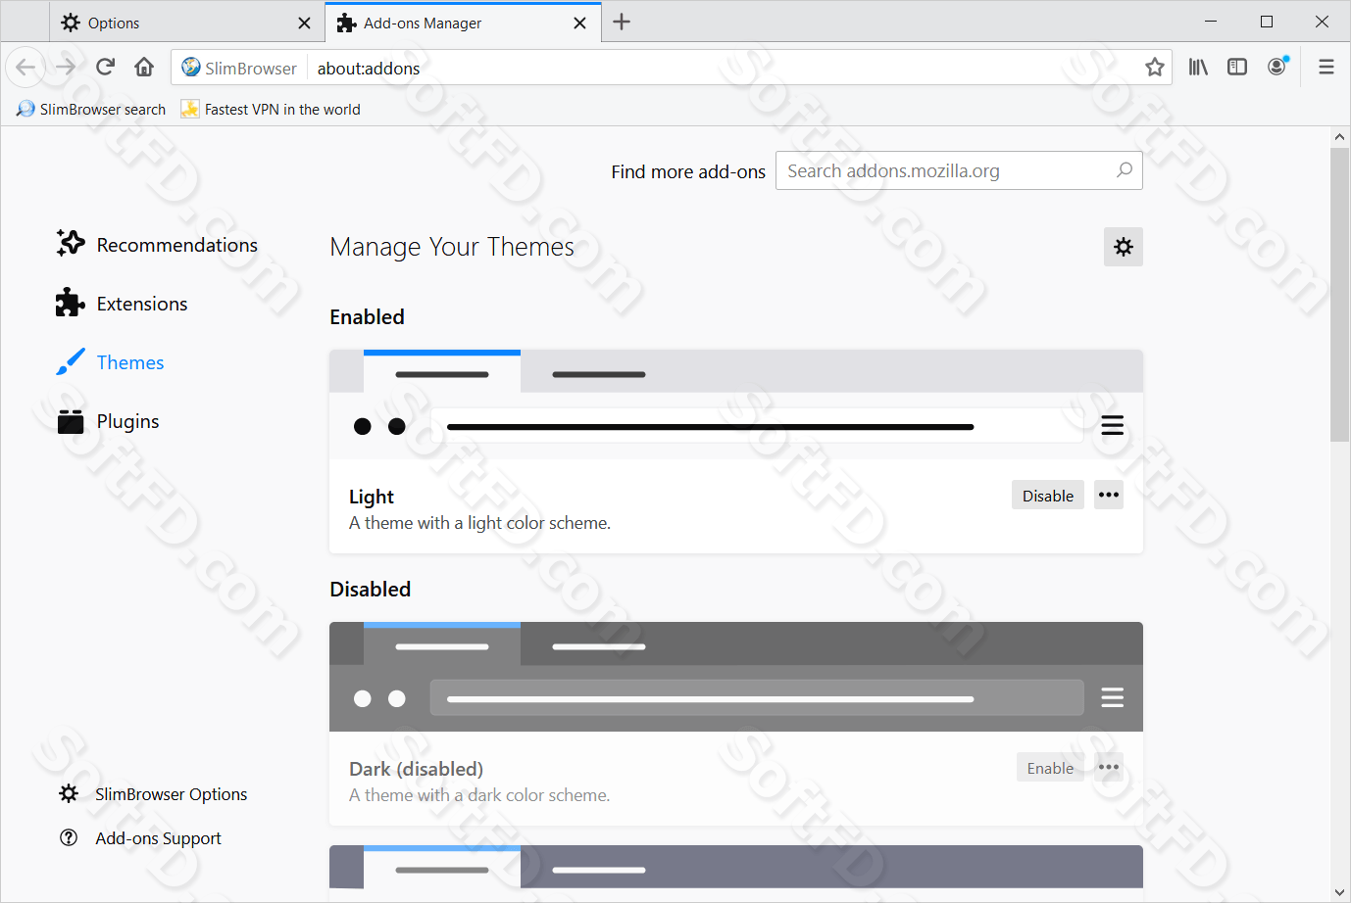Close the Options tab
The image size is (1351, 903).
tap(304, 23)
